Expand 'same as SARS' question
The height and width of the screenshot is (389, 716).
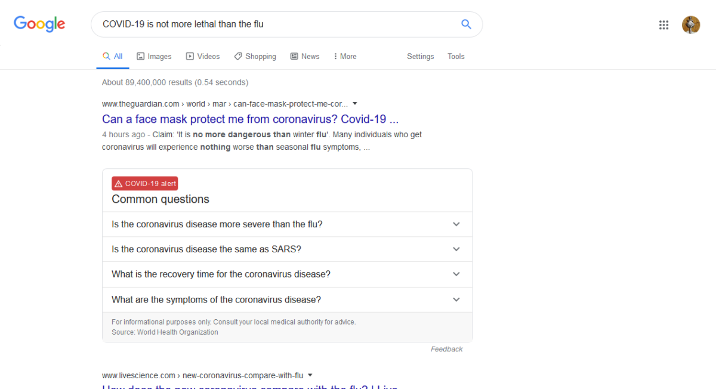(287, 249)
